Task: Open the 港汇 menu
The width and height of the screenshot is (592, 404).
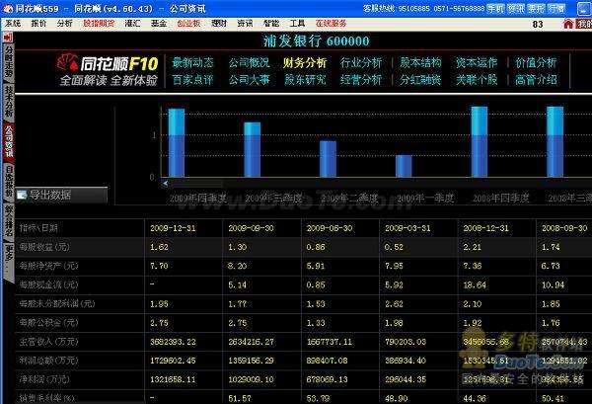Action: pyautogui.click(x=132, y=24)
